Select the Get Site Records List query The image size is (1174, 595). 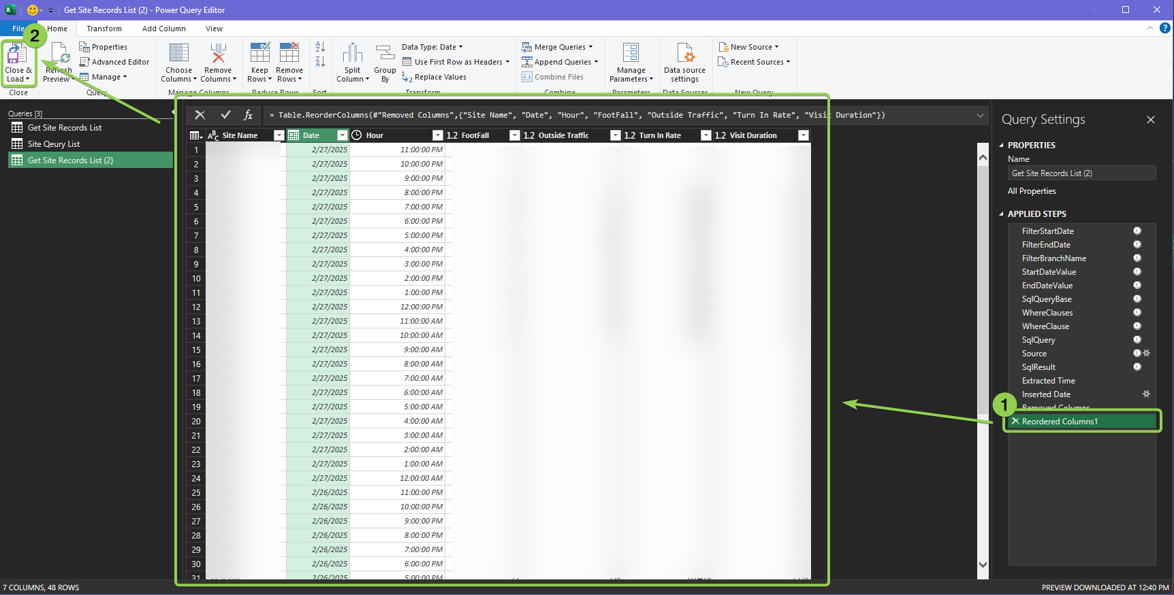pos(90,127)
